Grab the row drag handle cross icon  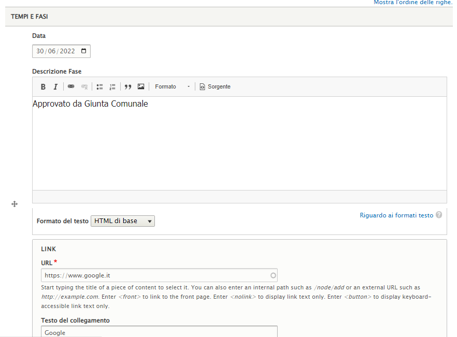click(15, 204)
